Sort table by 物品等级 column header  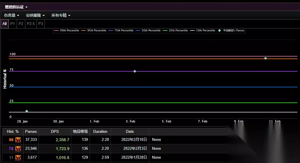pyautogui.click(x=80, y=131)
